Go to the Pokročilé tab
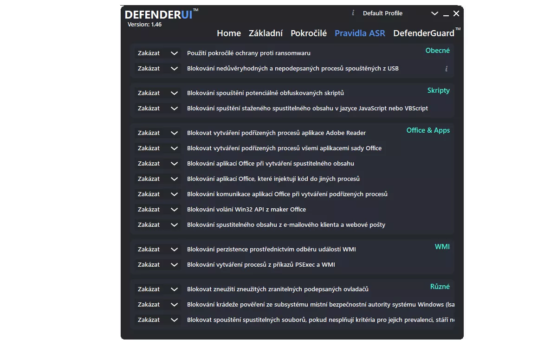 click(309, 33)
